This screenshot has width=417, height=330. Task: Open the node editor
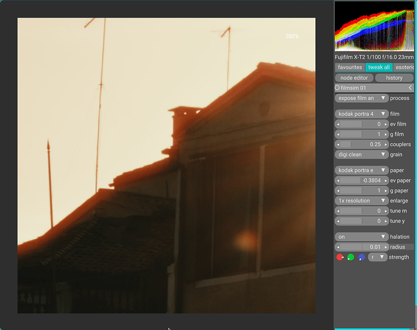[354, 78]
